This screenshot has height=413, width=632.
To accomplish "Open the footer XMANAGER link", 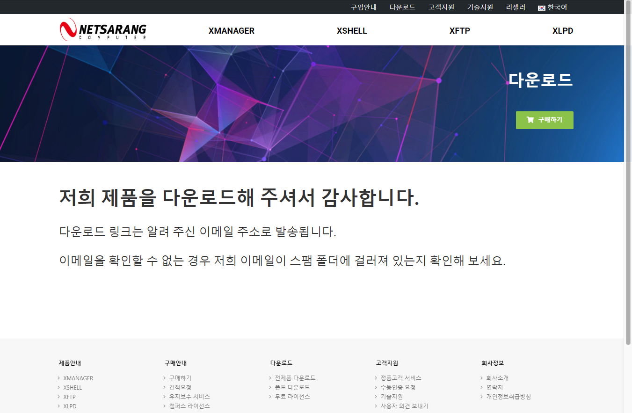I will tap(78, 378).
